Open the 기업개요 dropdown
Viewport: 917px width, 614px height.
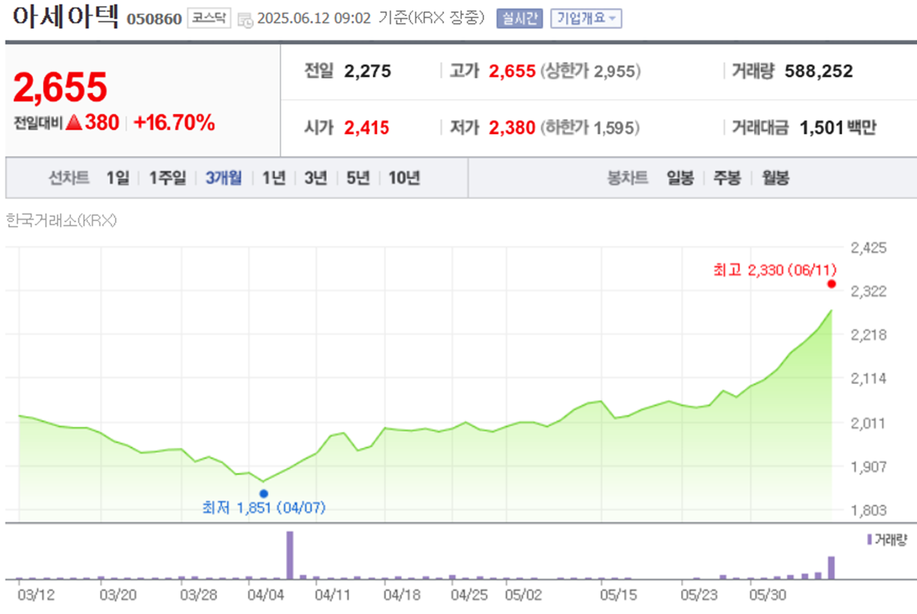point(586,18)
